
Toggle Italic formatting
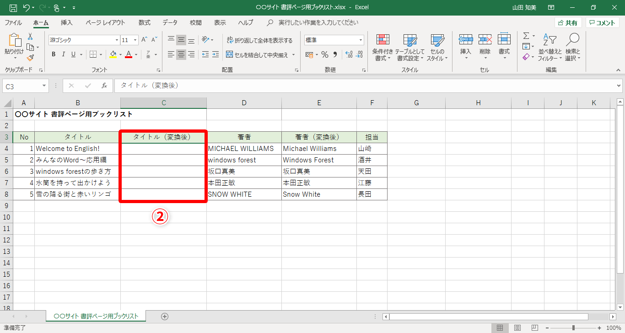(x=64, y=54)
